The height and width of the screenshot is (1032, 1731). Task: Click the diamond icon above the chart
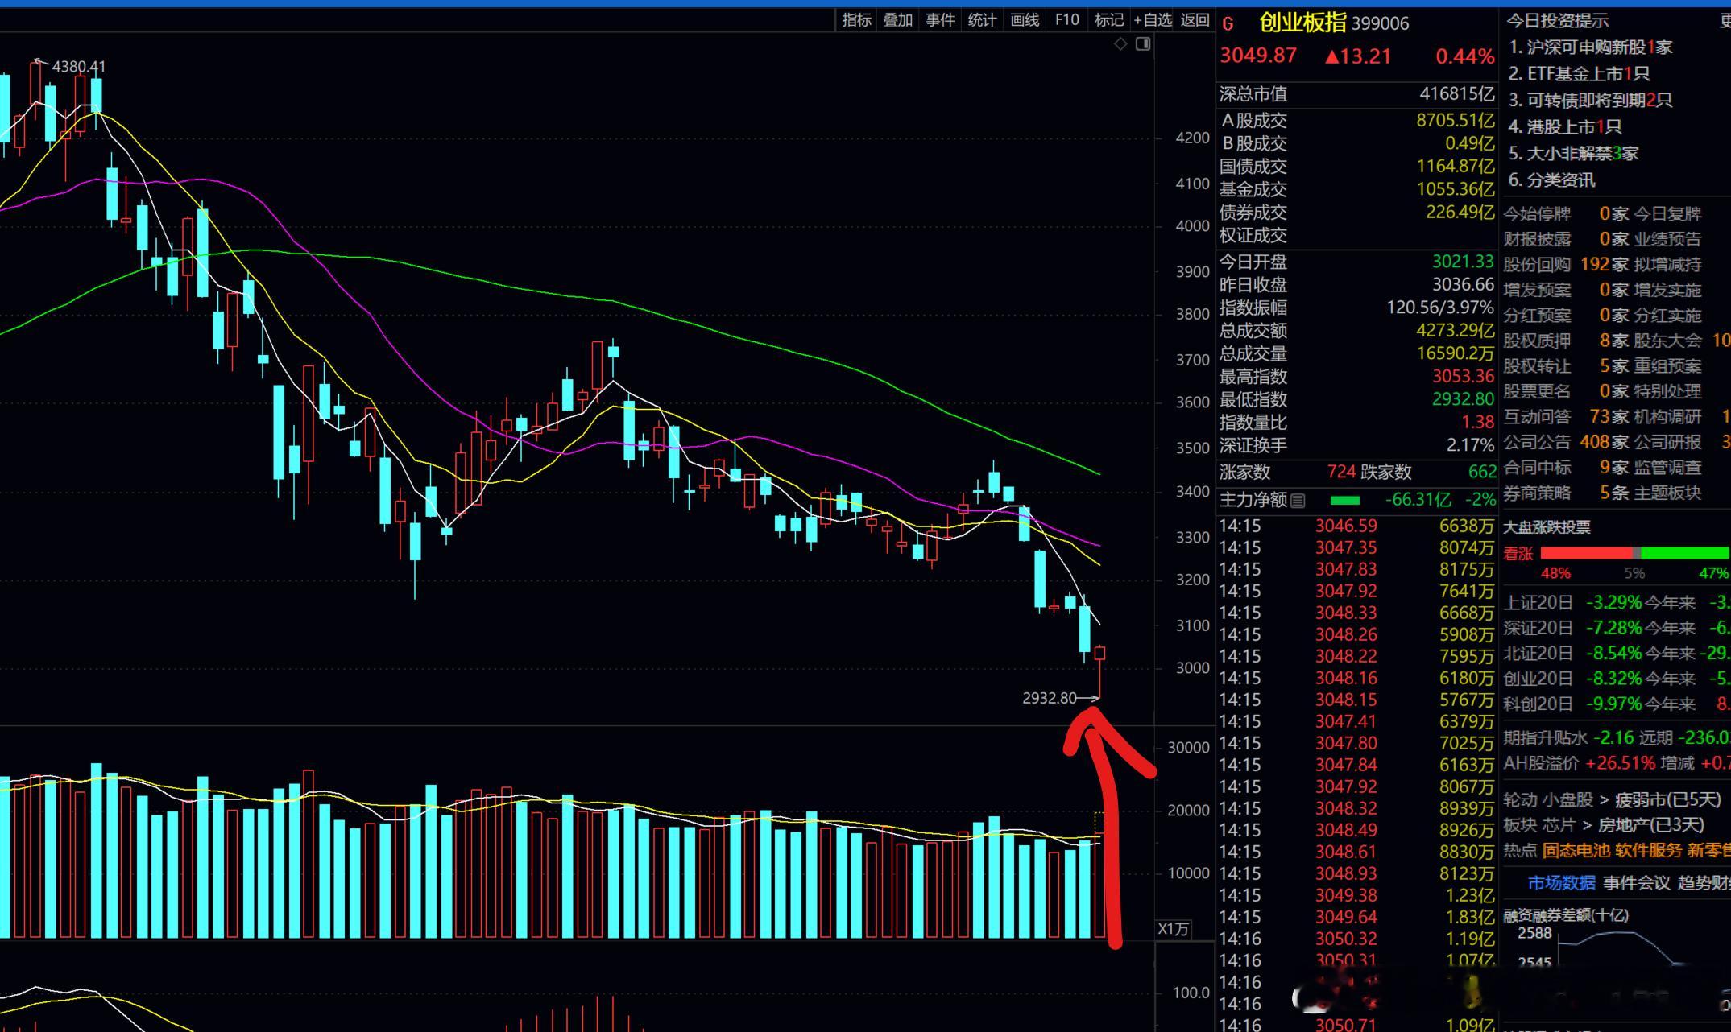point(1120,44)
